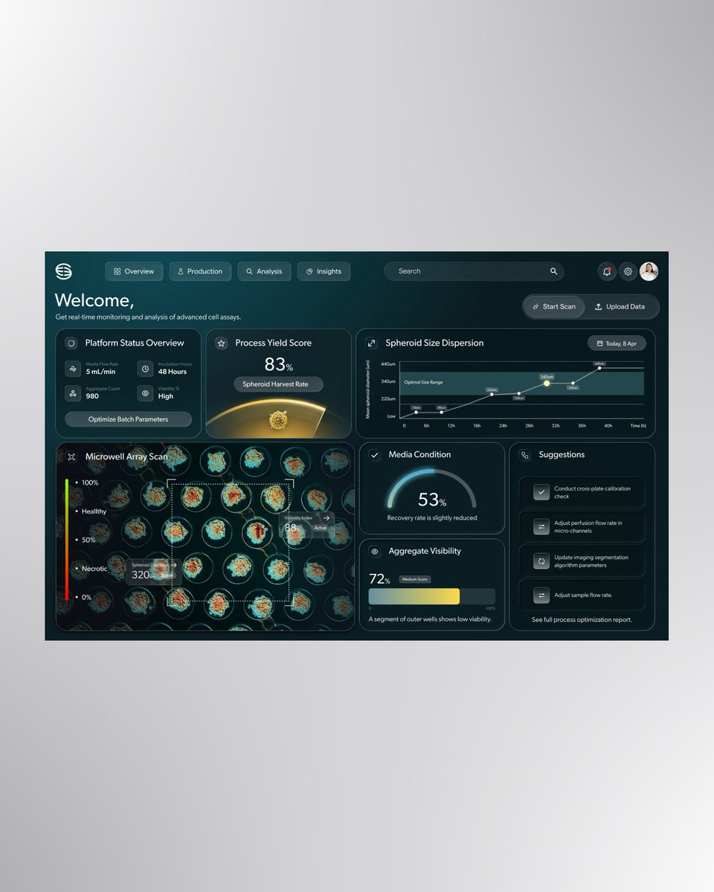Open the Viability Index arrow
The image size is (714, 892).
(326, 517)
